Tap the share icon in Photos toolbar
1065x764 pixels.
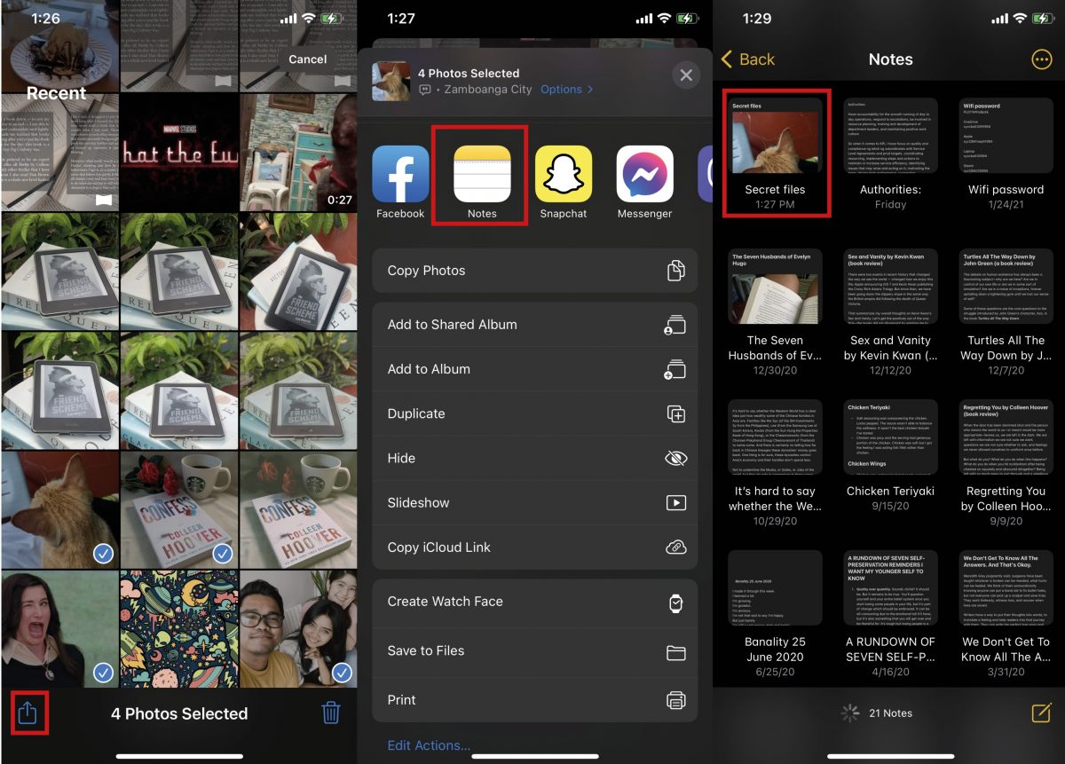coord(28,713)
